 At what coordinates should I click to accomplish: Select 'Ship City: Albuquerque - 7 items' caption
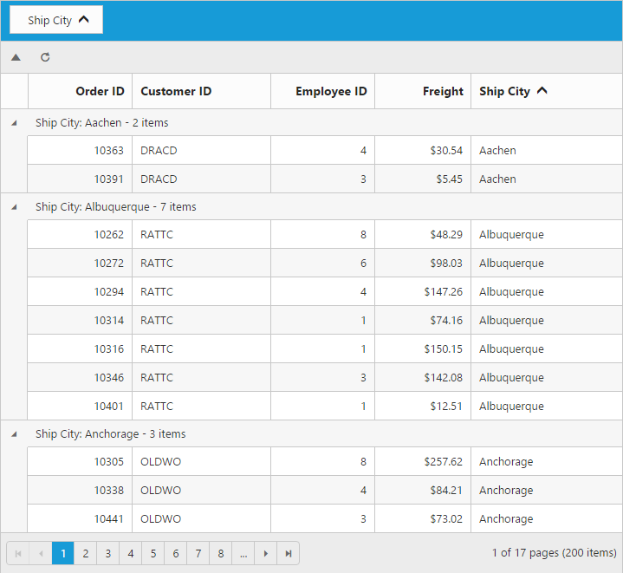115,207
